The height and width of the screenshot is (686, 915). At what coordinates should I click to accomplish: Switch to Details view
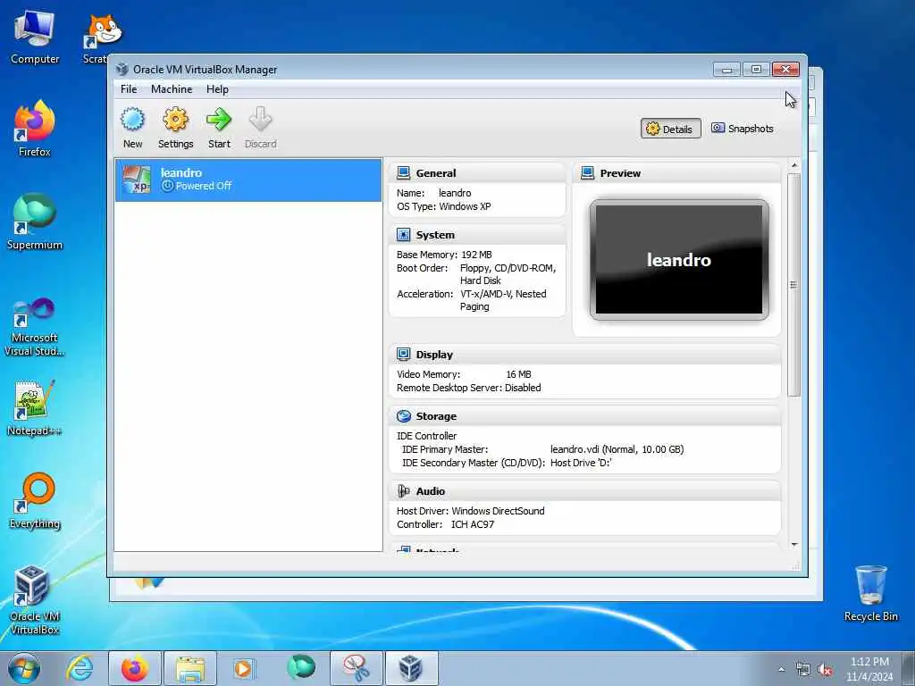coord(670,129)
